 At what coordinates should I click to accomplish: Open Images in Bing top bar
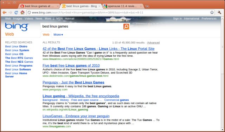point(18,19)
